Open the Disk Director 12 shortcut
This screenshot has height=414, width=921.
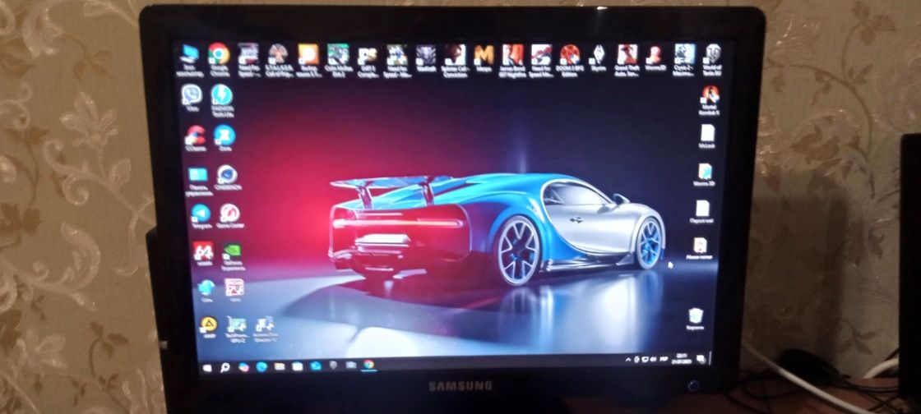265,329
